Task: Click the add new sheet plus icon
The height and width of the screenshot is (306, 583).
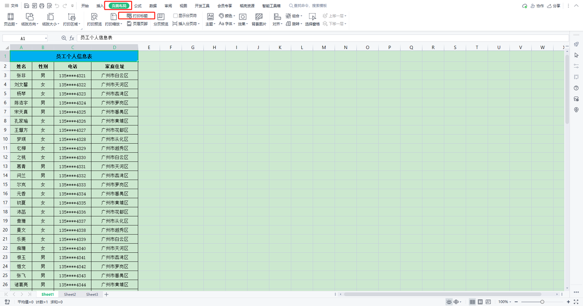Action: coord(106,294)
